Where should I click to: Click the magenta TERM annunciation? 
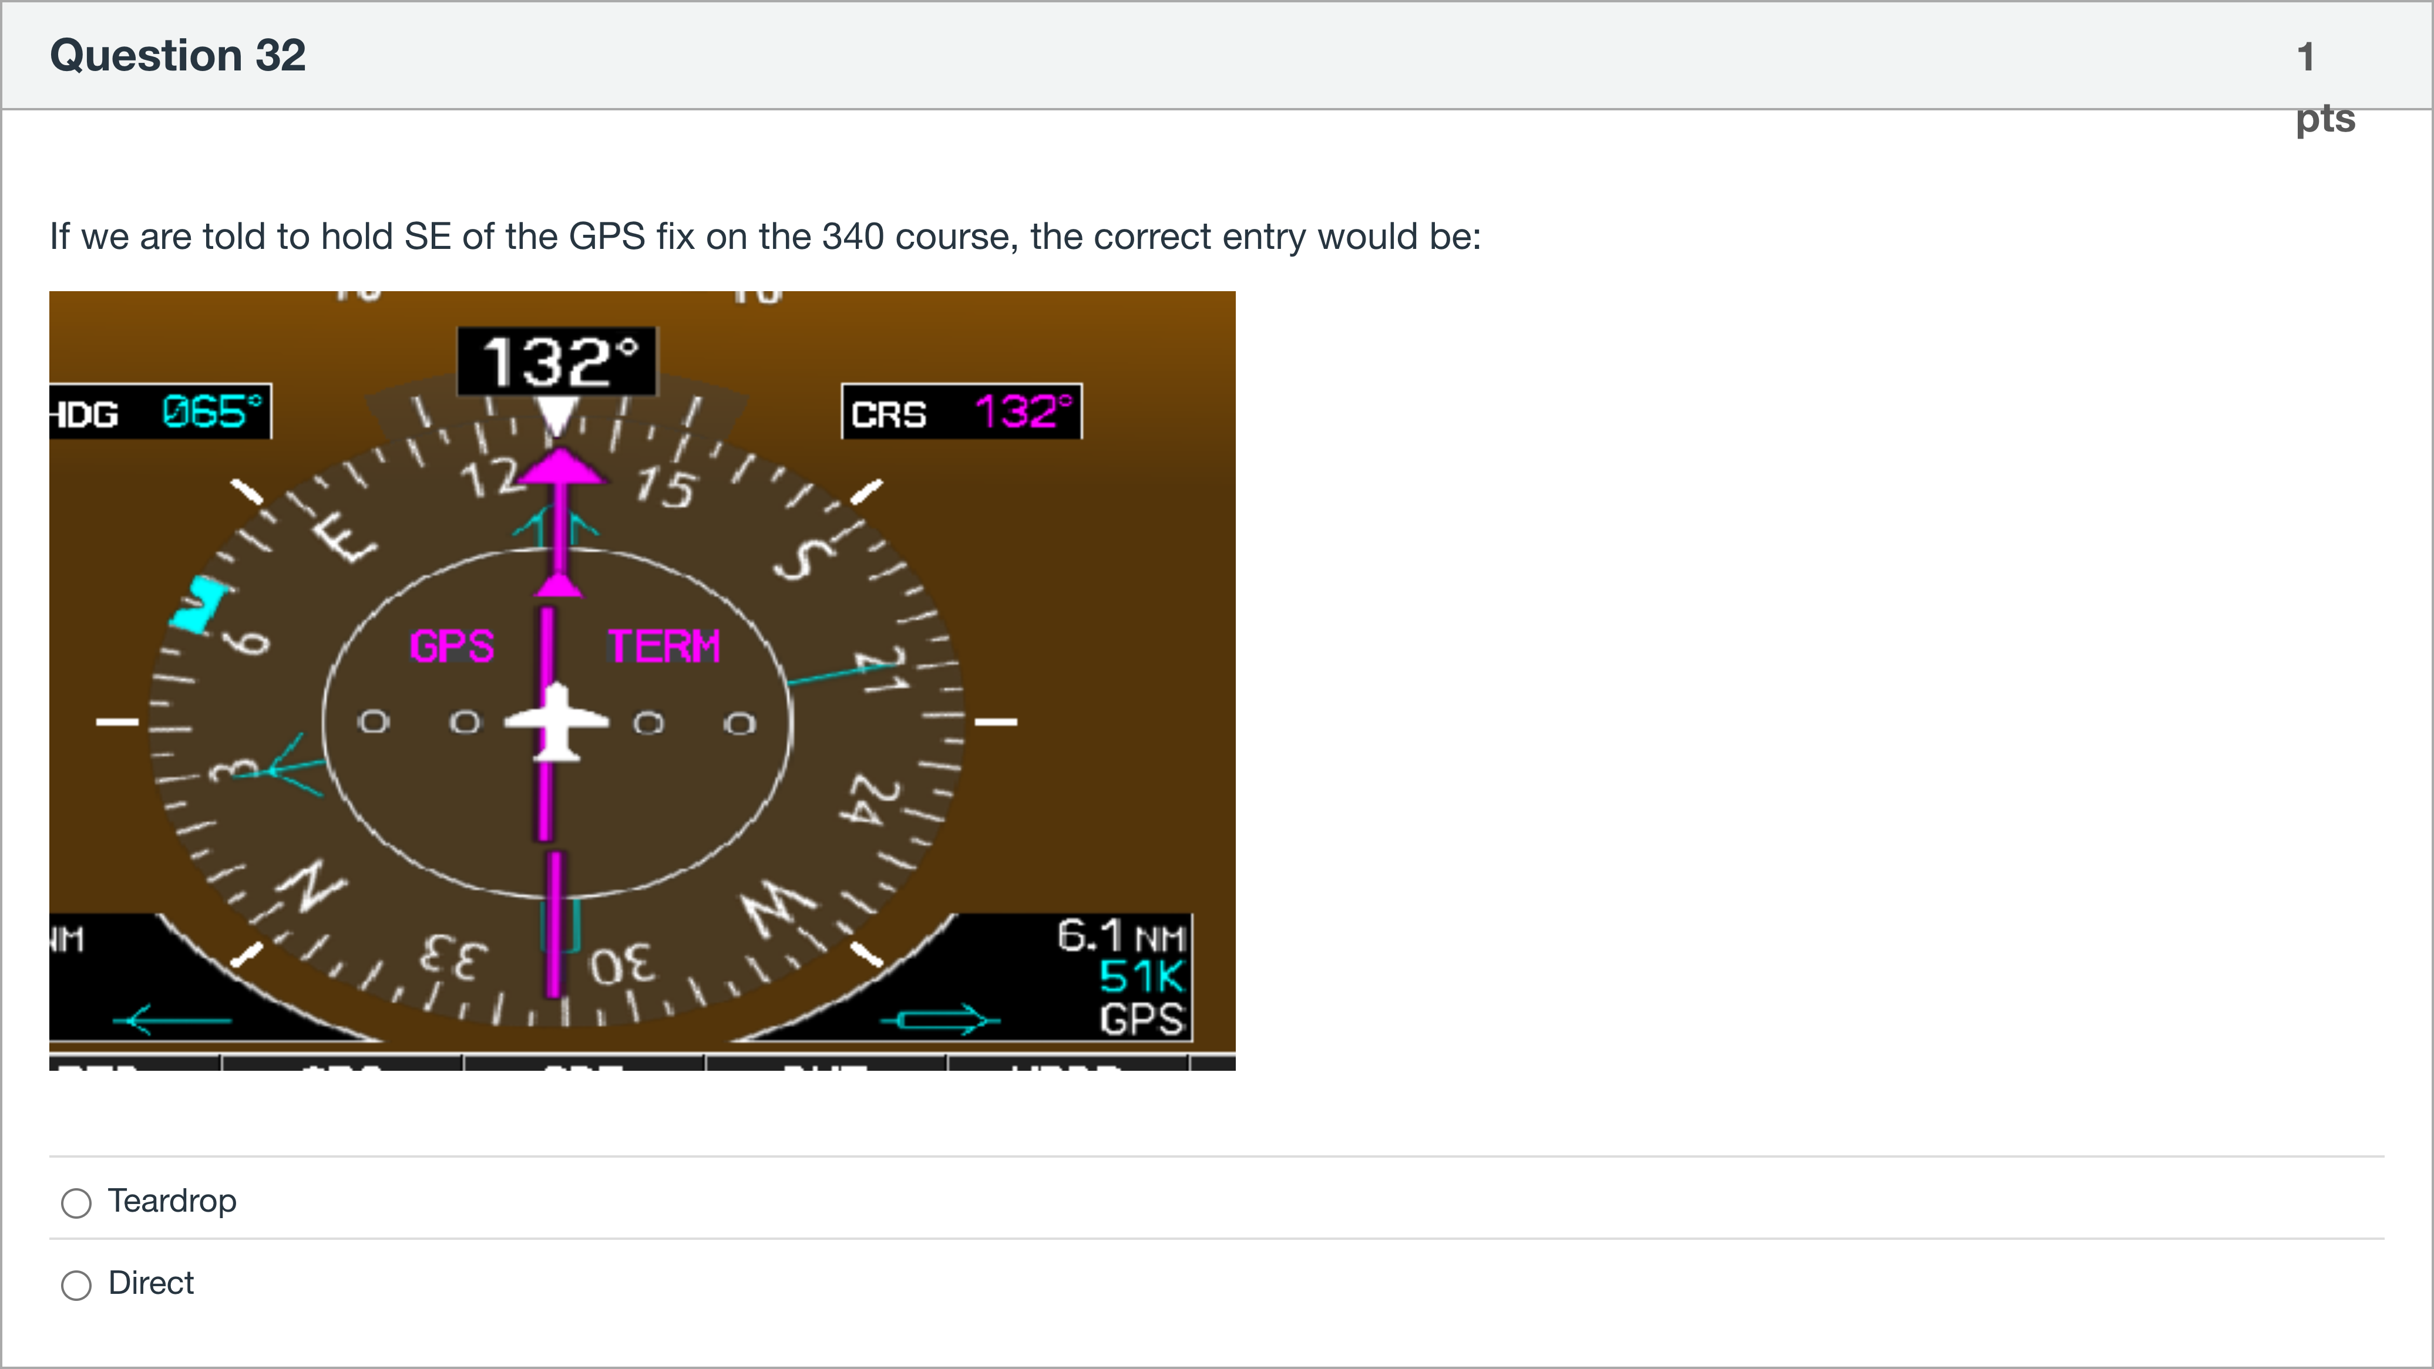click(663, 647)
